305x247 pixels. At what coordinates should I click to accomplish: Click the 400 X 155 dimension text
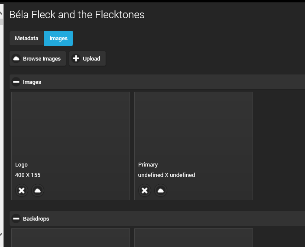(x=28, y=175)
